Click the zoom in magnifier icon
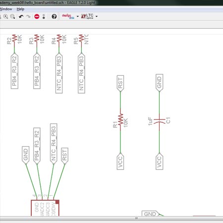The width and height of the screenshot is (223, 223). point(5,16)
